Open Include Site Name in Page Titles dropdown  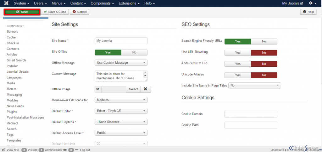(255, 85)
